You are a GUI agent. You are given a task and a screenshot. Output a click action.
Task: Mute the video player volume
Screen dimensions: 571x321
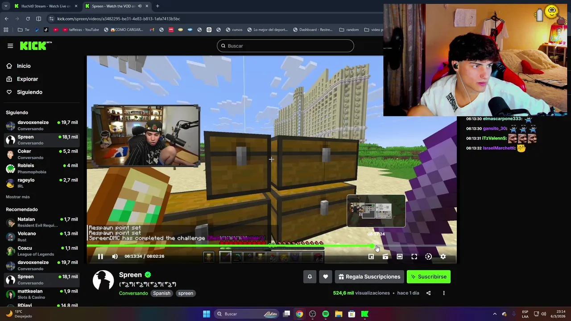click(115, 256)
